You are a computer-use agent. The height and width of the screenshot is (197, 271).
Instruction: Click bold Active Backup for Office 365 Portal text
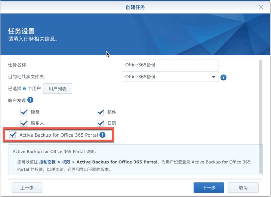coord(117,162)
